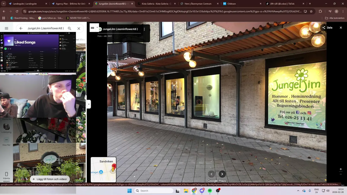Open the Google Maps hamburger menu

point(7,28)
